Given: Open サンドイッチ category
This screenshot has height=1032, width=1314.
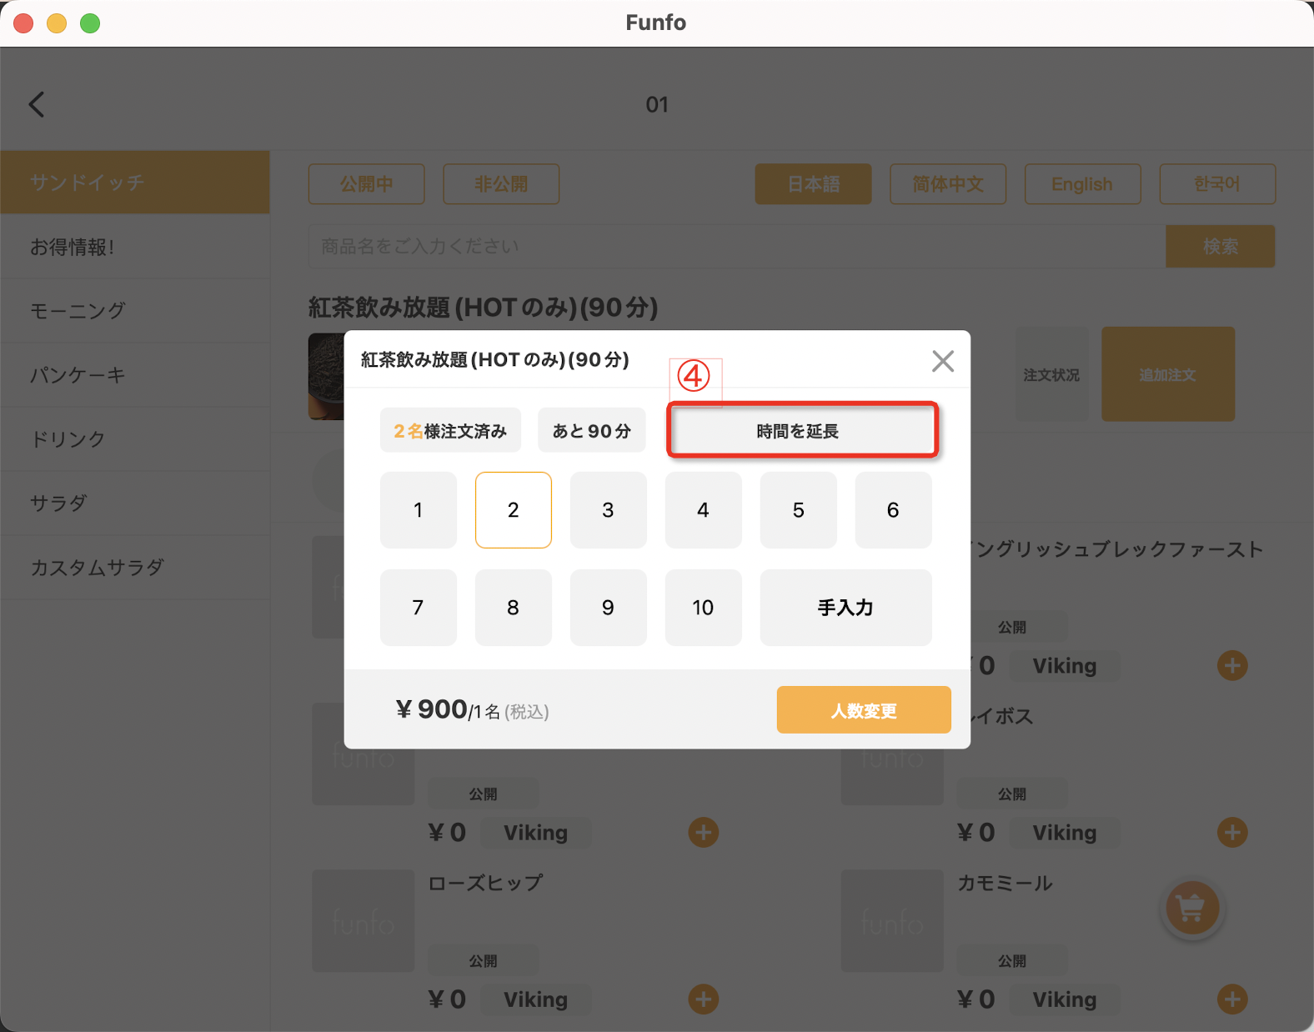Looking at the screenshot, I should tap(135, 182).
